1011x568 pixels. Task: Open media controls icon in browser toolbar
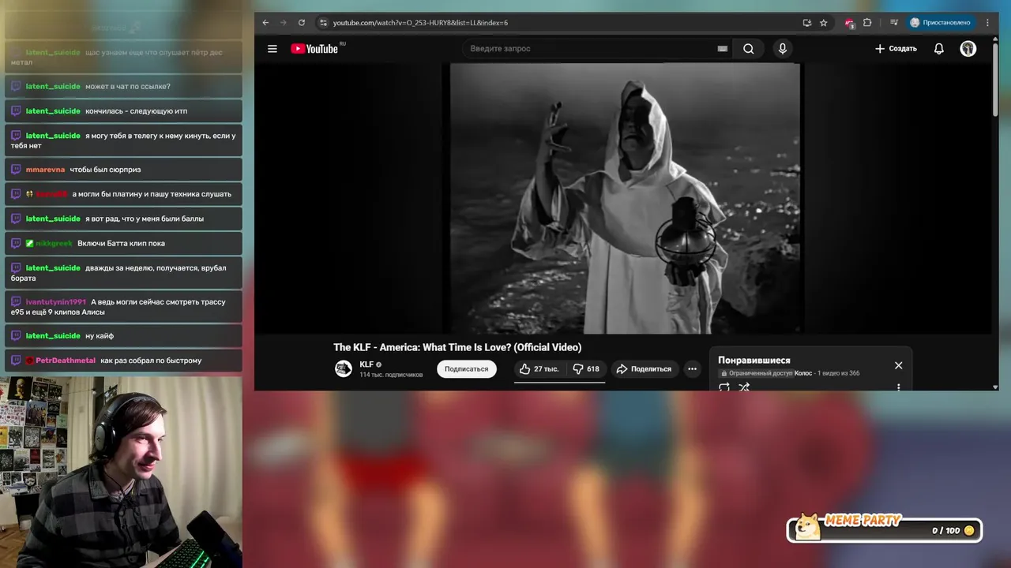click(894, 23)
